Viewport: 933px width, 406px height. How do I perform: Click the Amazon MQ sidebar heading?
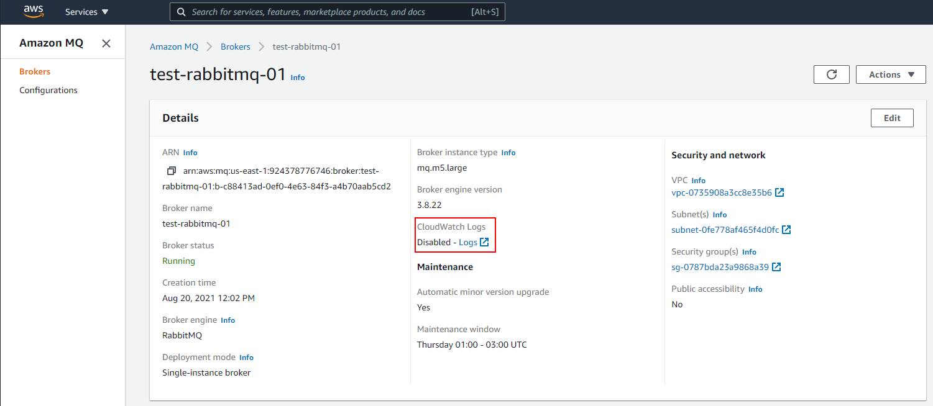tap(51, 43)
